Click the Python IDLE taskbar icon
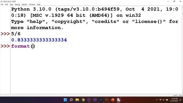This screenshot has width=183, height=103. [x=119, y=100]
